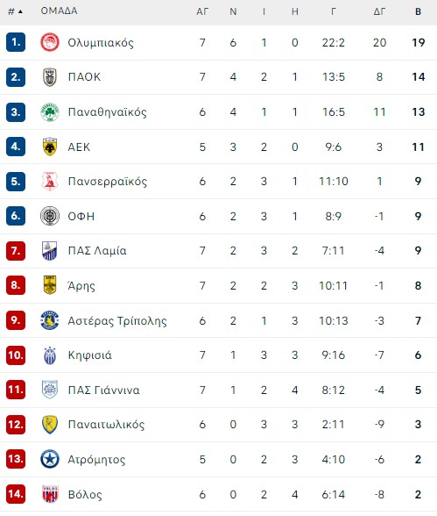Click the Βόλος red striped crest
The height and width of the screenshot is (516, 437).
pyautogui.click(x=50, y=493)
